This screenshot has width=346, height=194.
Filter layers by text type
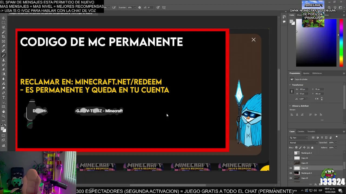coord(322,138)
